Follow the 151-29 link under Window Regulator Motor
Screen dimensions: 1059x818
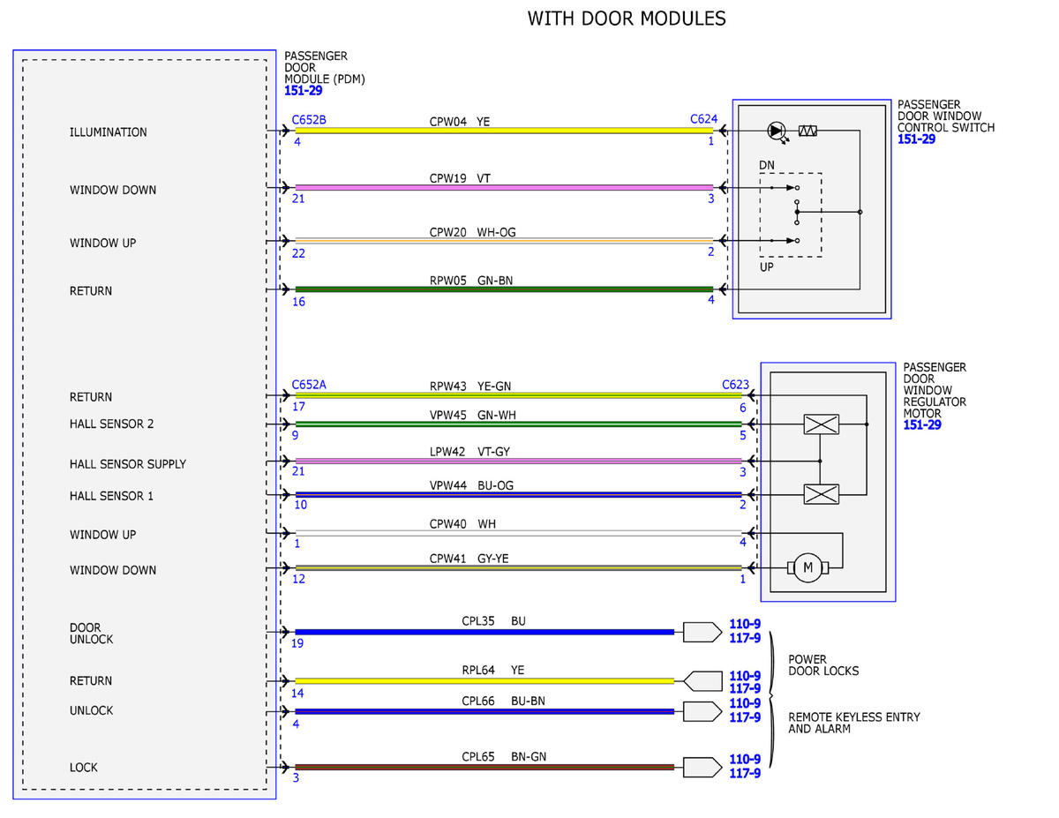click(x=921, y=424)
